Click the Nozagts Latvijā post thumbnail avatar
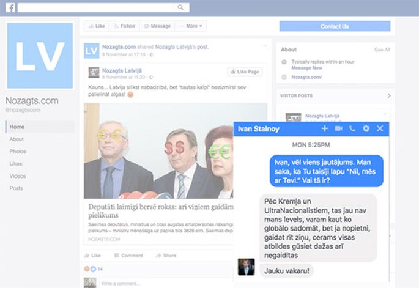Screen dimensions: 419x288 pos(94,72)
